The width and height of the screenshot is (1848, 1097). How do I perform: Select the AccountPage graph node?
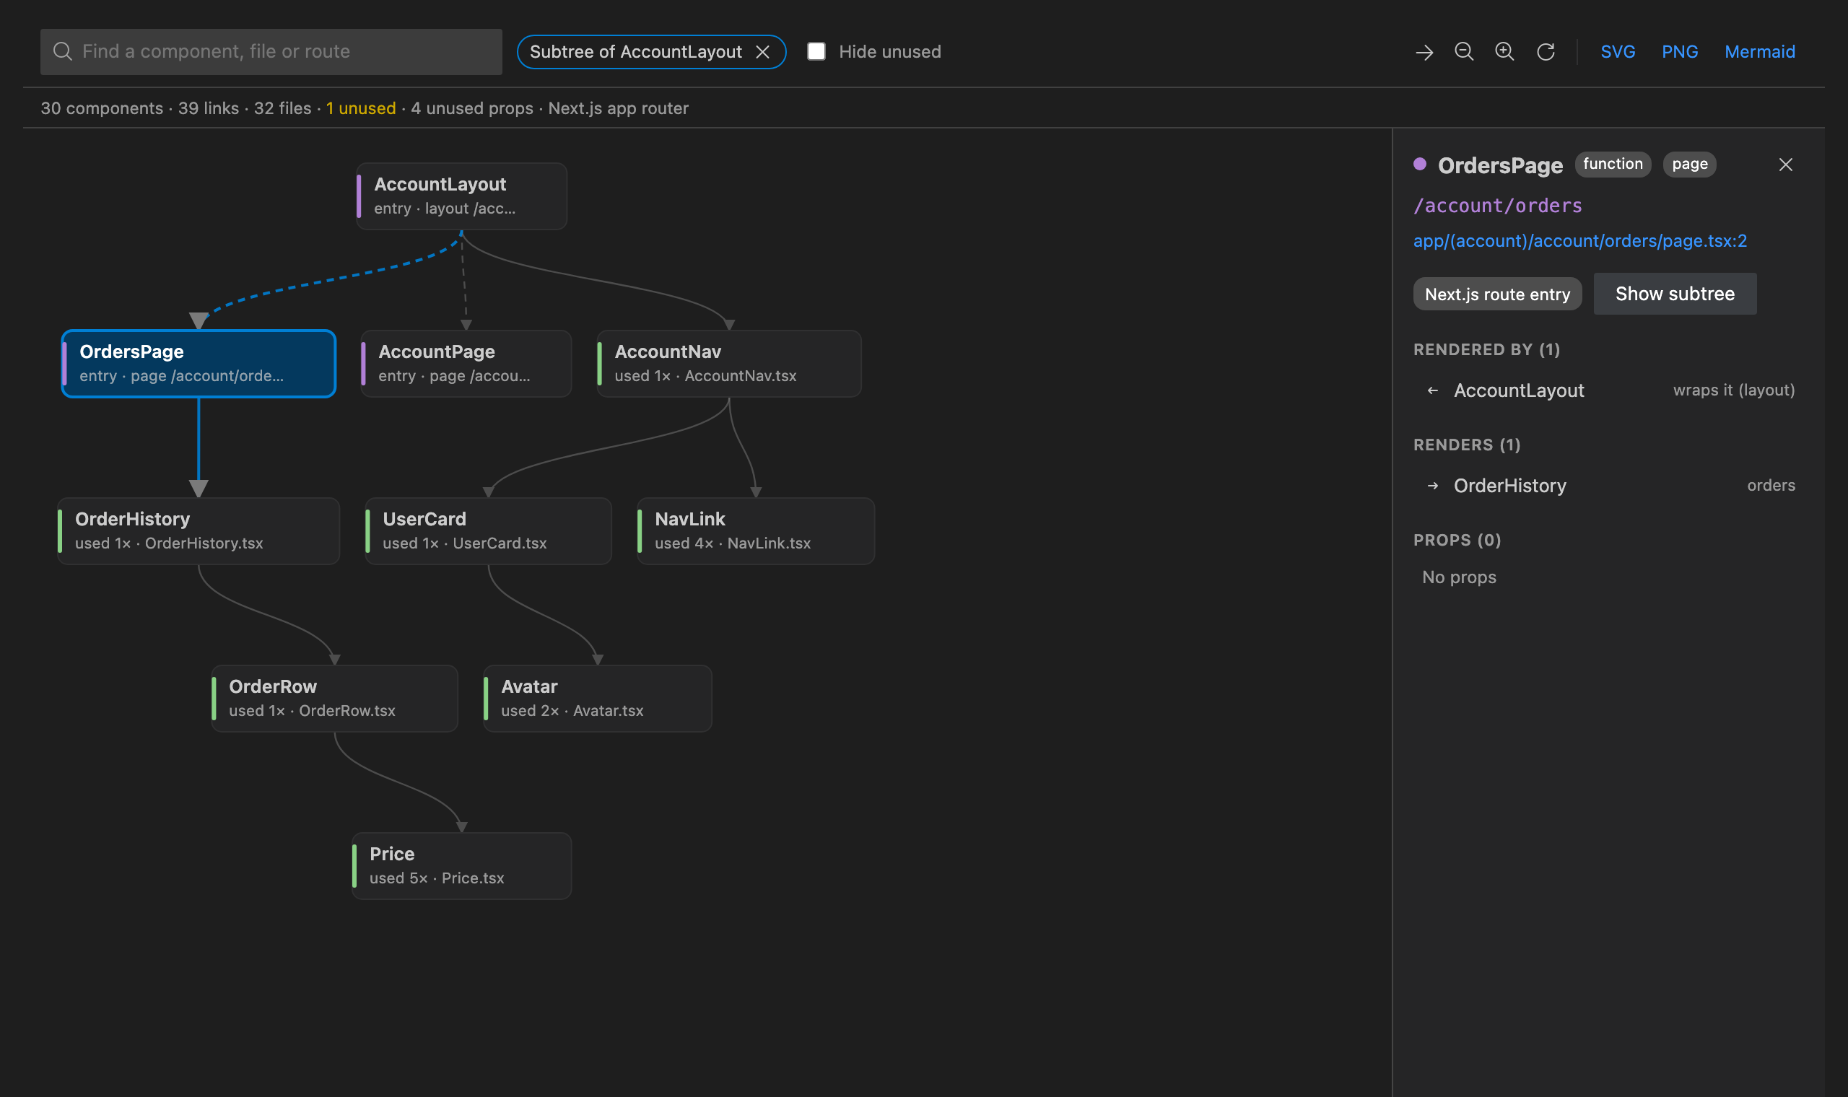pyautogui.click(x=466, y=364)
